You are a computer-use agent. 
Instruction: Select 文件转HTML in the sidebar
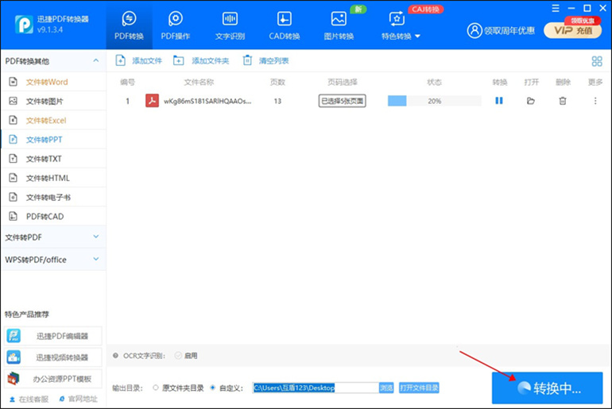point(53,178)
